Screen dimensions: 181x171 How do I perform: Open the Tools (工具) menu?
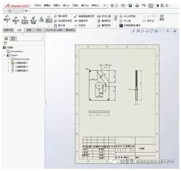(75, 5)
